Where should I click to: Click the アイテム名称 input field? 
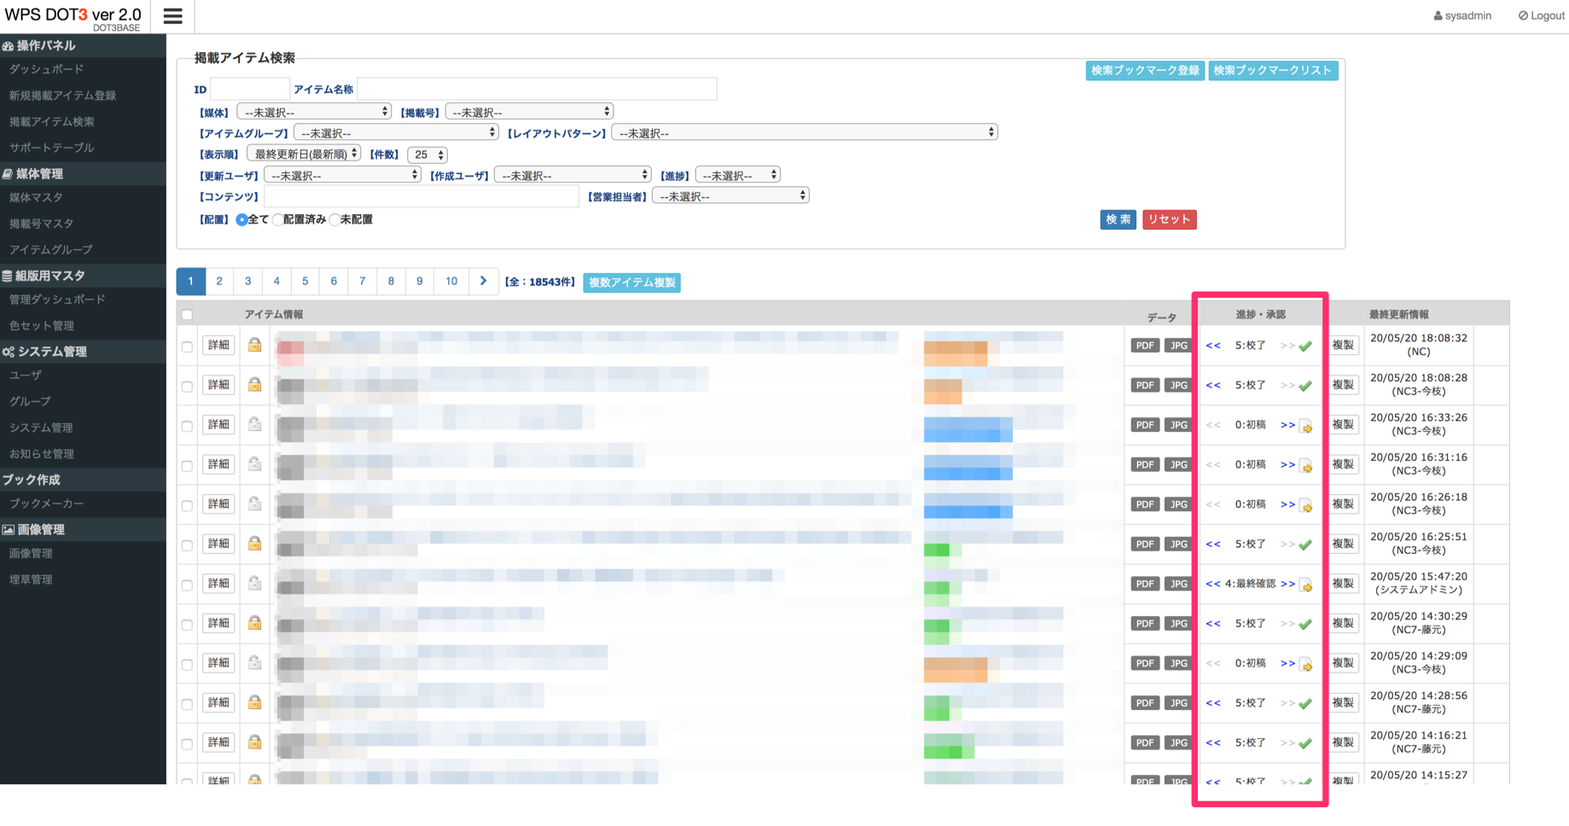coord(537,89)
